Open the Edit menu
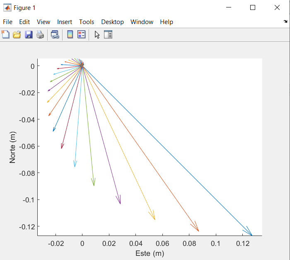290x260 pixels. click(x=24, y=22)
